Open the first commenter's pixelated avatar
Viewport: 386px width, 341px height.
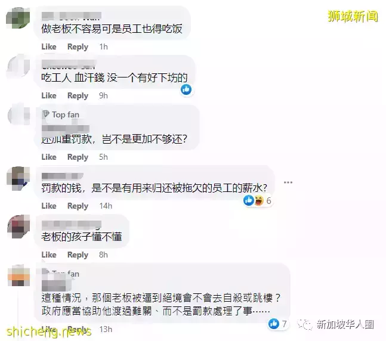pos(18,18)
